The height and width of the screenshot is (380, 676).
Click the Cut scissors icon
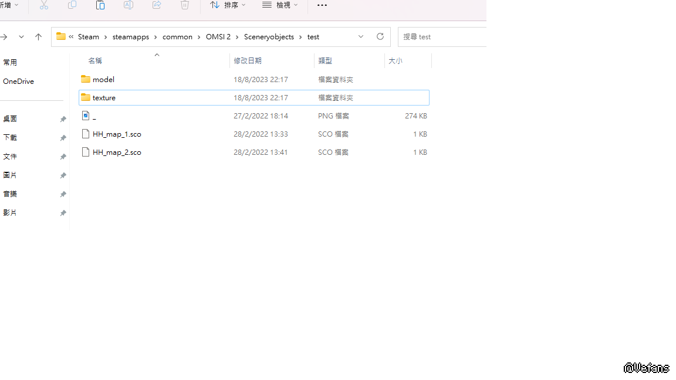pyautogui.click(x=44, y=5)
